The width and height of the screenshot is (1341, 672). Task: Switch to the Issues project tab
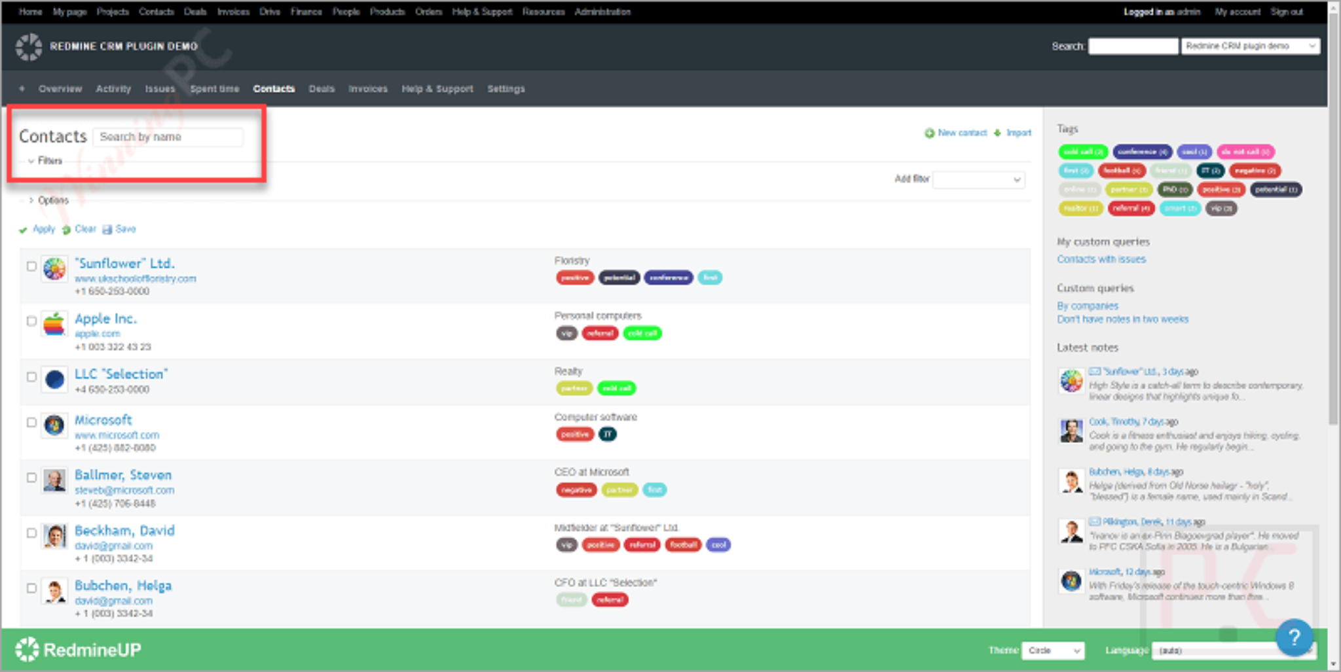(160, 88)
